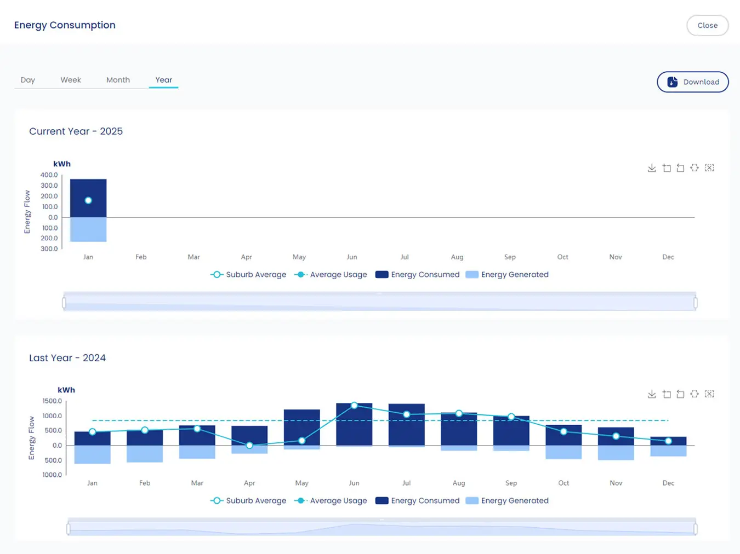Screen dimensions: 740x554
Task: Toggle Average Usage legend in 2024 chart
Action: tap(331, 501)
